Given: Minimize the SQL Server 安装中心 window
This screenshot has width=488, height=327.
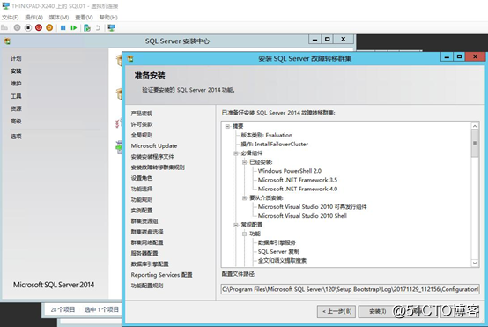Looking at the screenshot, I should click(315, 40).
